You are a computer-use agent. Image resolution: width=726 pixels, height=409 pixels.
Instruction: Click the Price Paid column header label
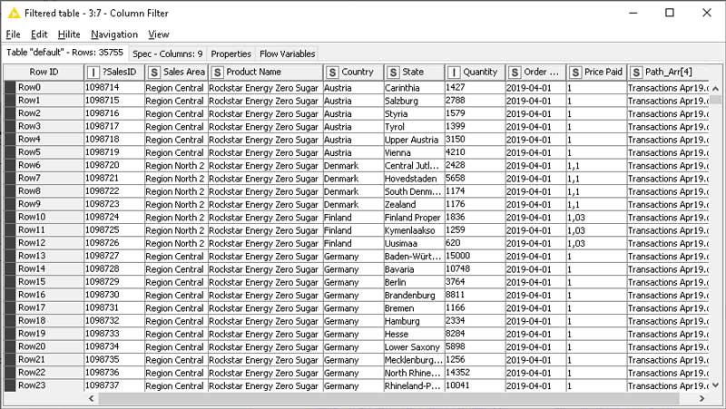(x=603, y=73)
